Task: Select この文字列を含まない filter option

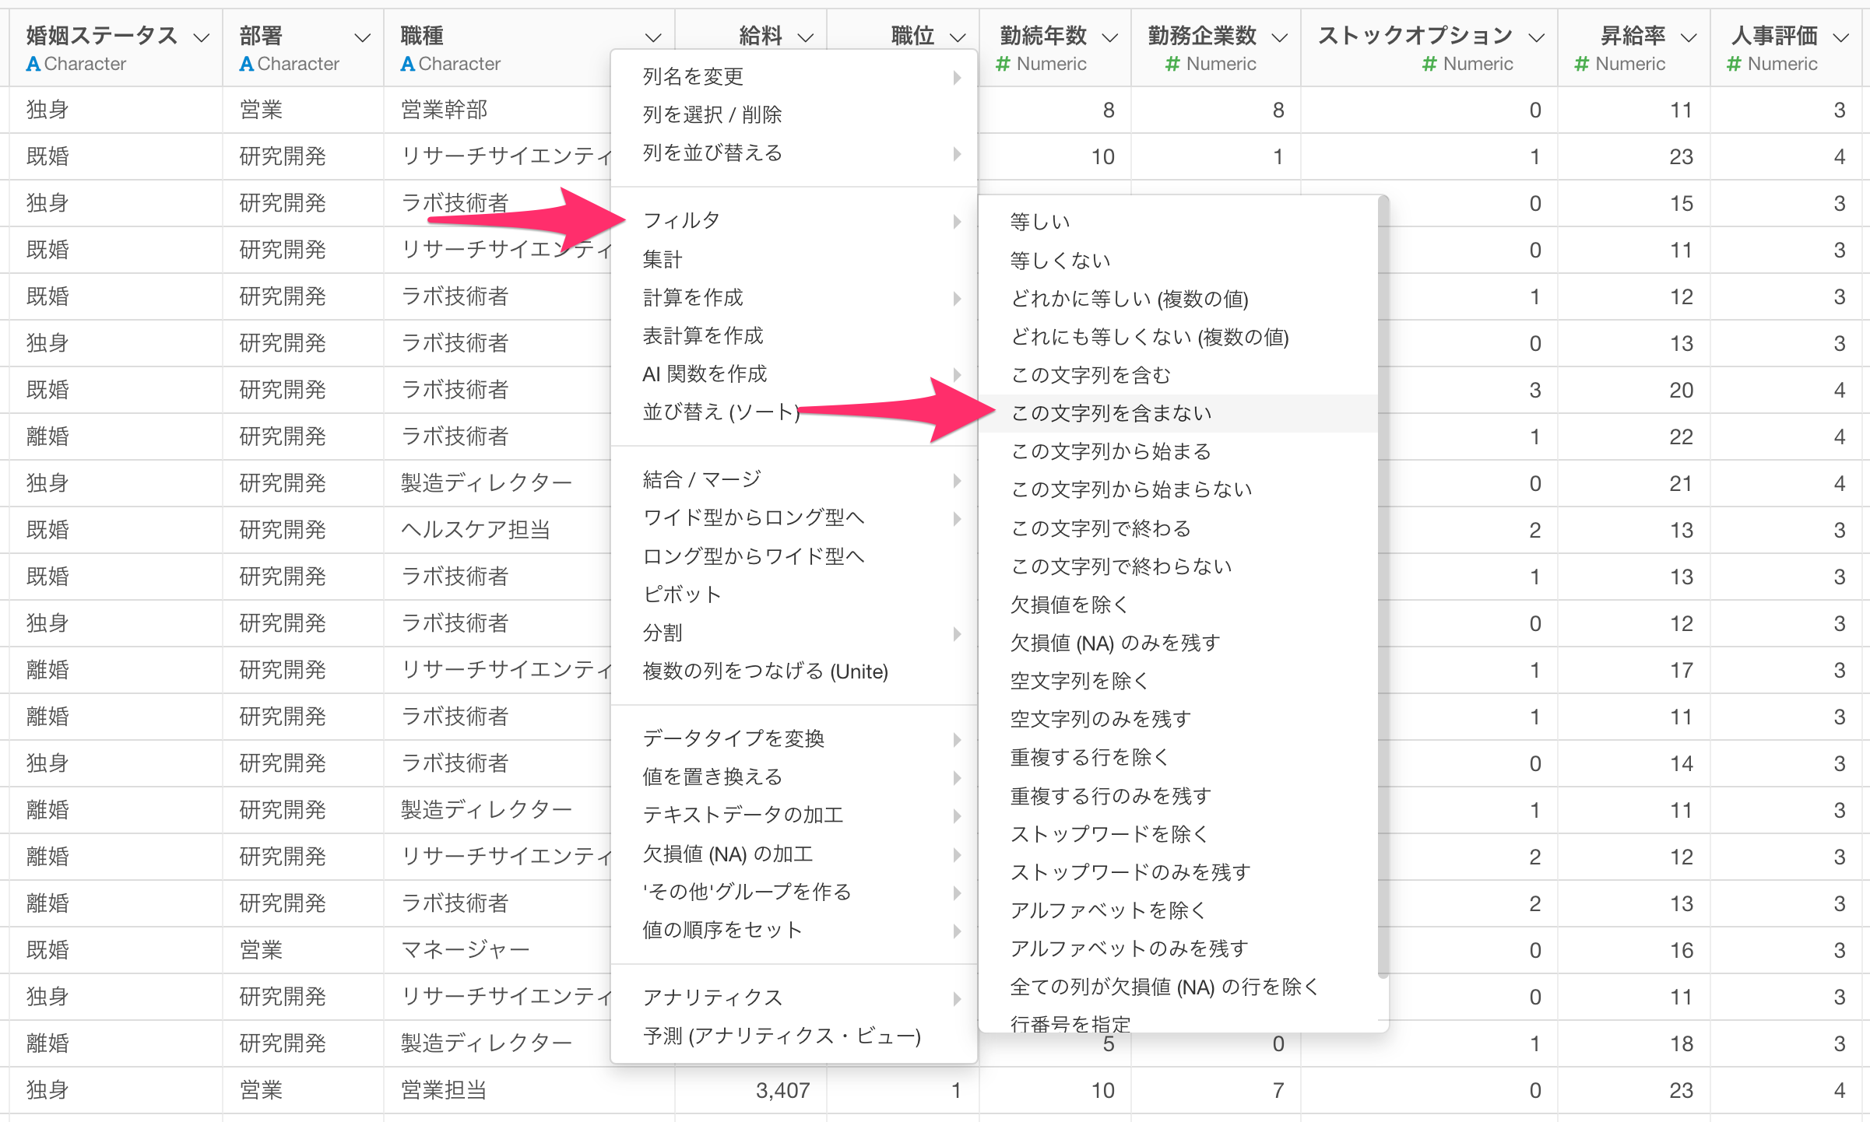Action: 1111,413
